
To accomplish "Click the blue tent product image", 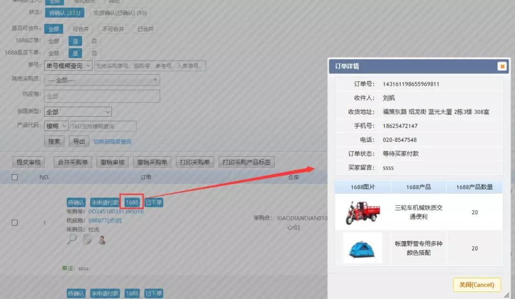I will (362, 248).
